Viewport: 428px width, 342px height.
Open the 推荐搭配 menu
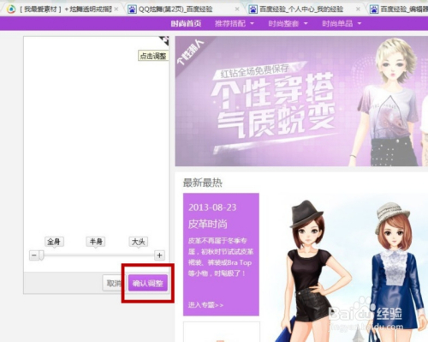(x=230, y=23)
